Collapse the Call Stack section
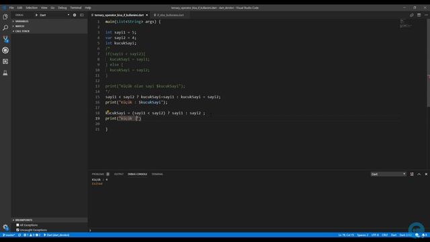 (49, 32)
